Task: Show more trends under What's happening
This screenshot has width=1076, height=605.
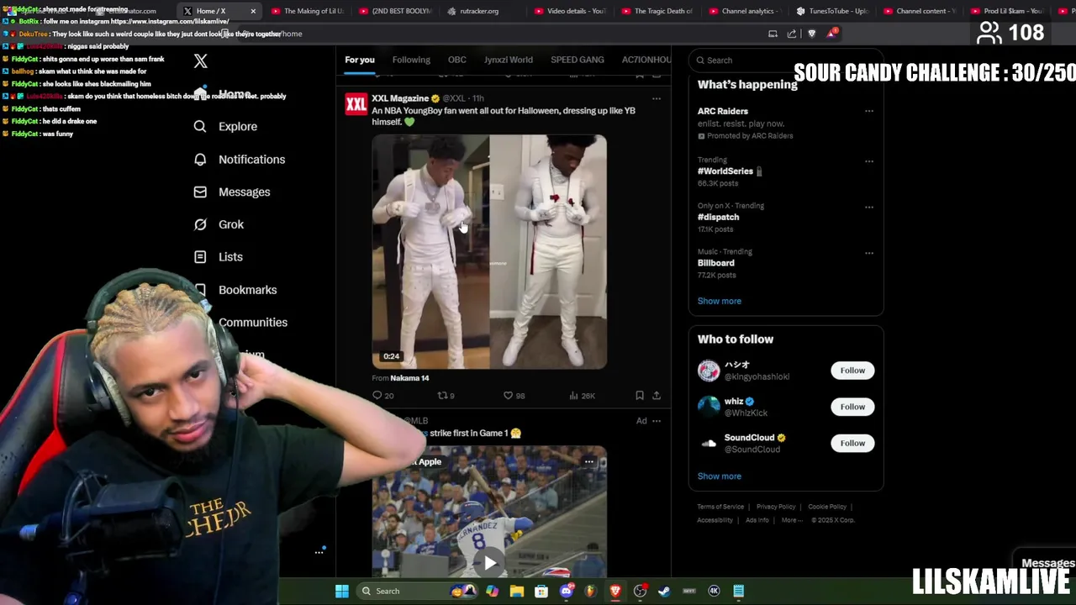Action: (x=720, y=301)
